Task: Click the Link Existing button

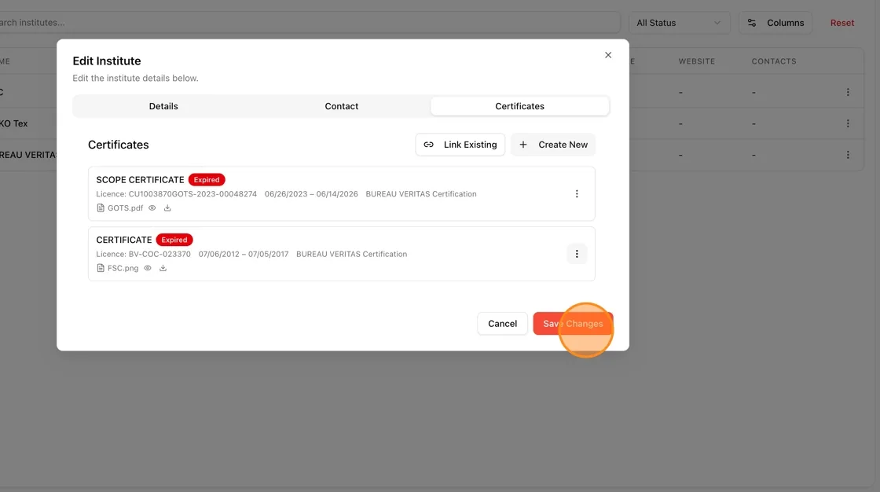Action: point(460,145)
